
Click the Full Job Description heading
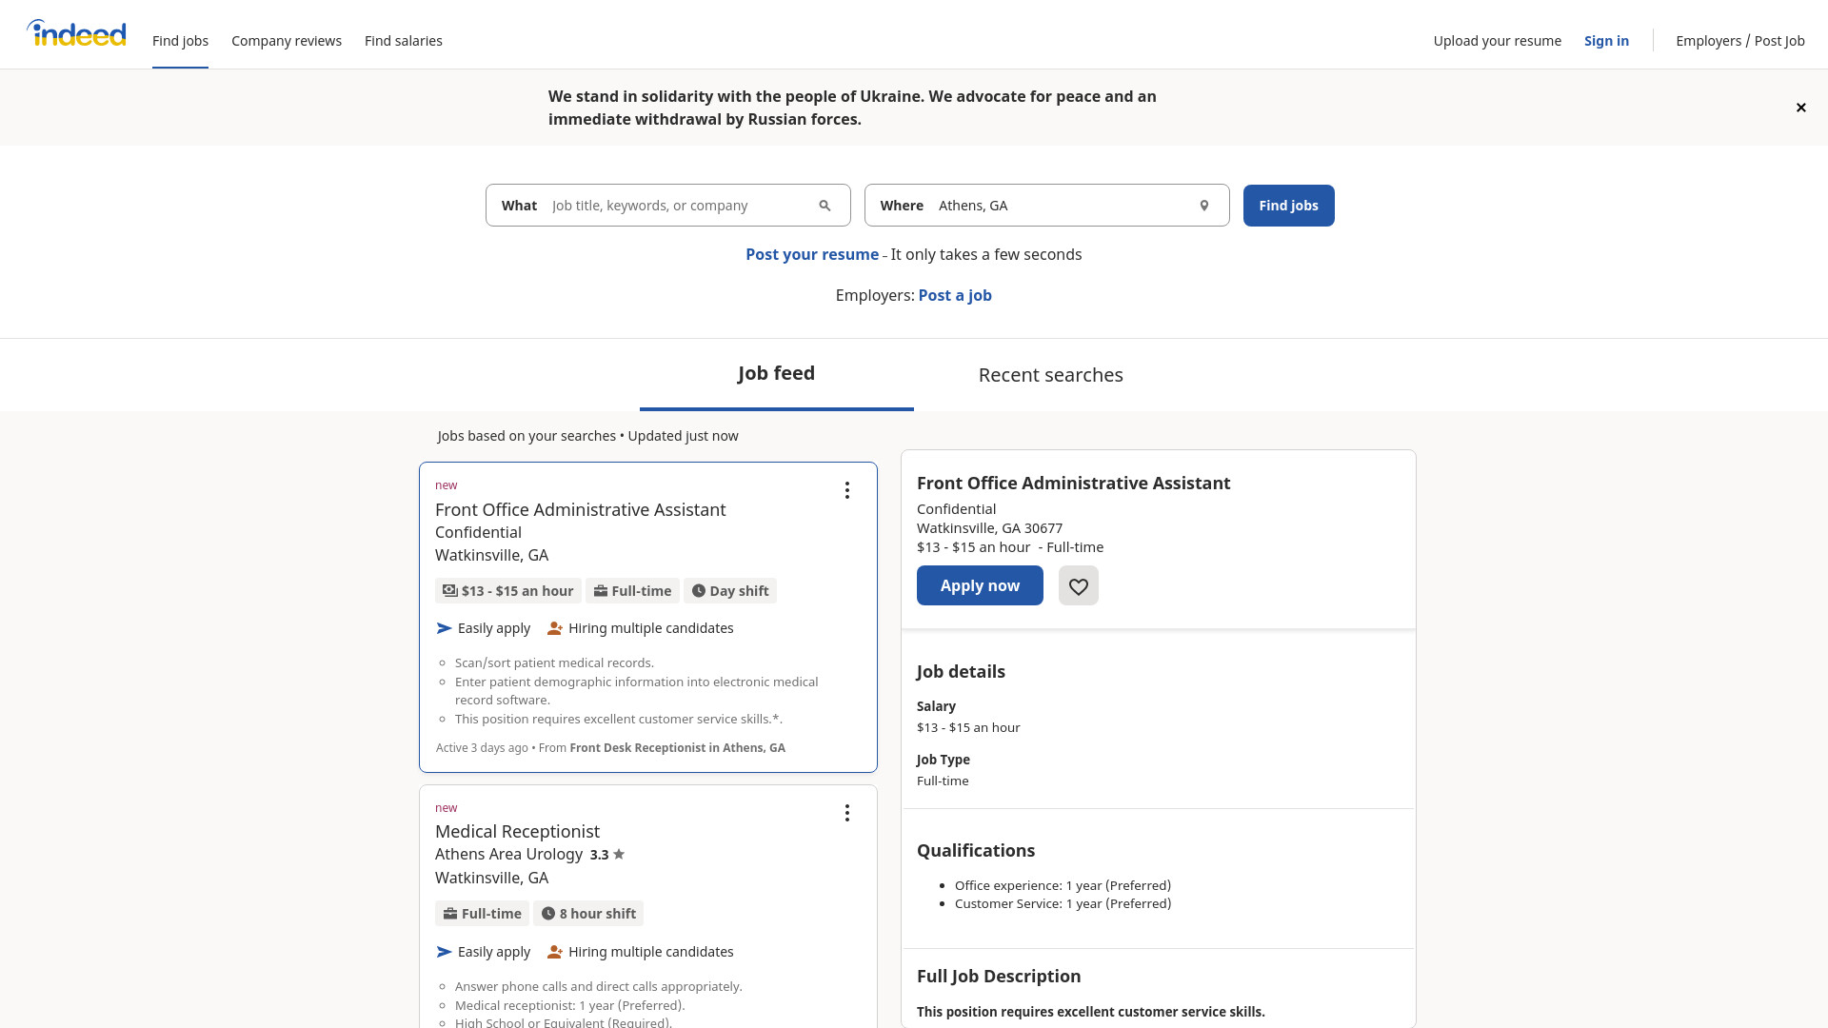click(999, 977)
